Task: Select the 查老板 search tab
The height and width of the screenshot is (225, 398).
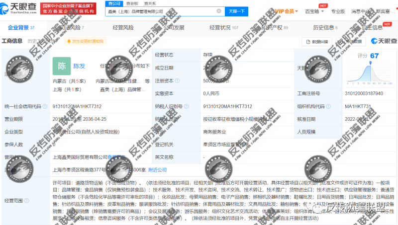Action: point(132,3)
